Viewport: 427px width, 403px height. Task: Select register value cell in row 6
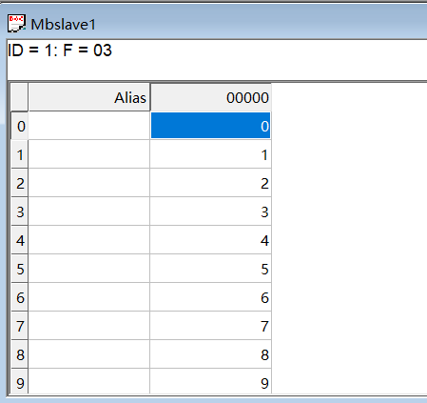211,297
